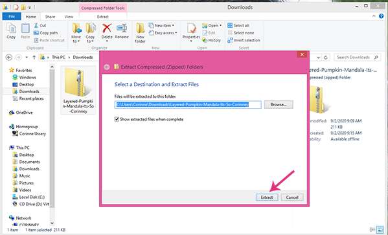Click the Cancel button in dialog
The image size is (388, 235).
point(292,197)
